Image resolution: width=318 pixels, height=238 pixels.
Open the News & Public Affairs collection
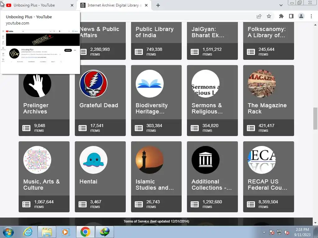[x=99, y=32]
